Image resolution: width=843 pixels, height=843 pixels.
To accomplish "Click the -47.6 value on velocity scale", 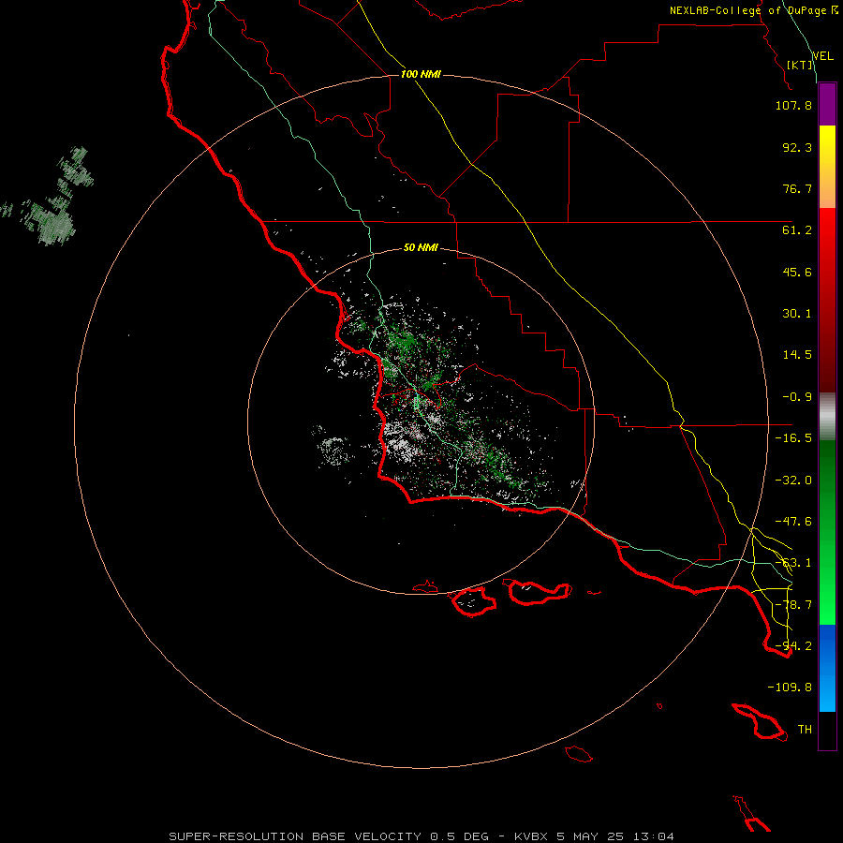I will pos(793,522).
